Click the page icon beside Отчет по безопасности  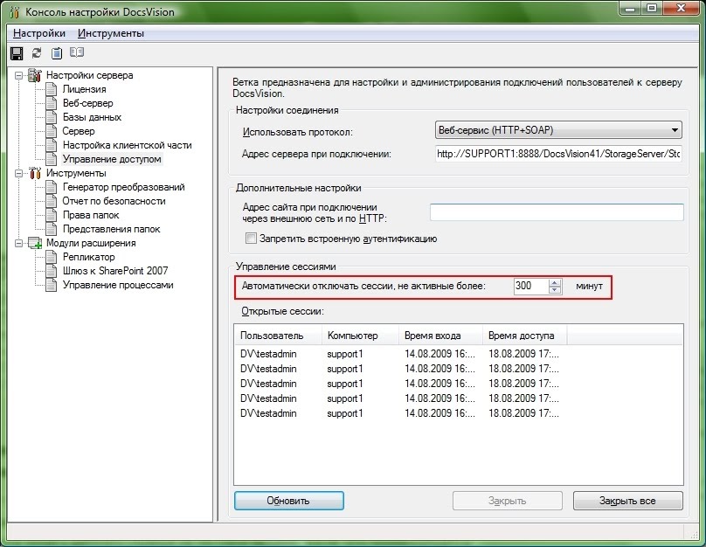[52, 201]
